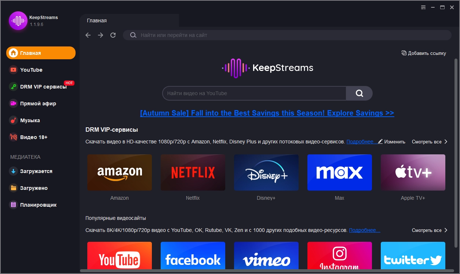Click the blue download arrow icon
The height and width of the screenshot is (274, 460).
click(x=13, y=171)
